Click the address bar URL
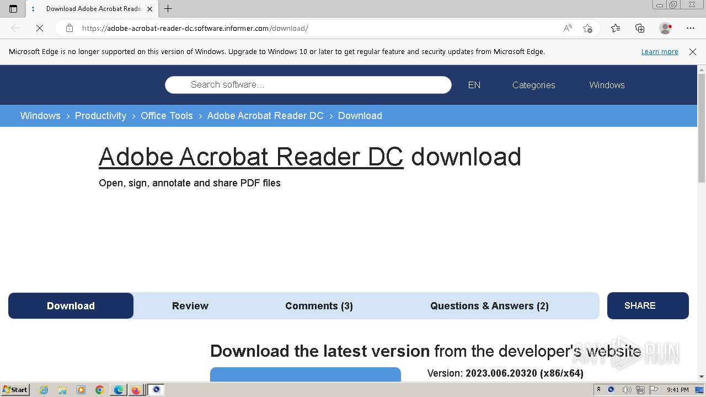 [195, 28]
